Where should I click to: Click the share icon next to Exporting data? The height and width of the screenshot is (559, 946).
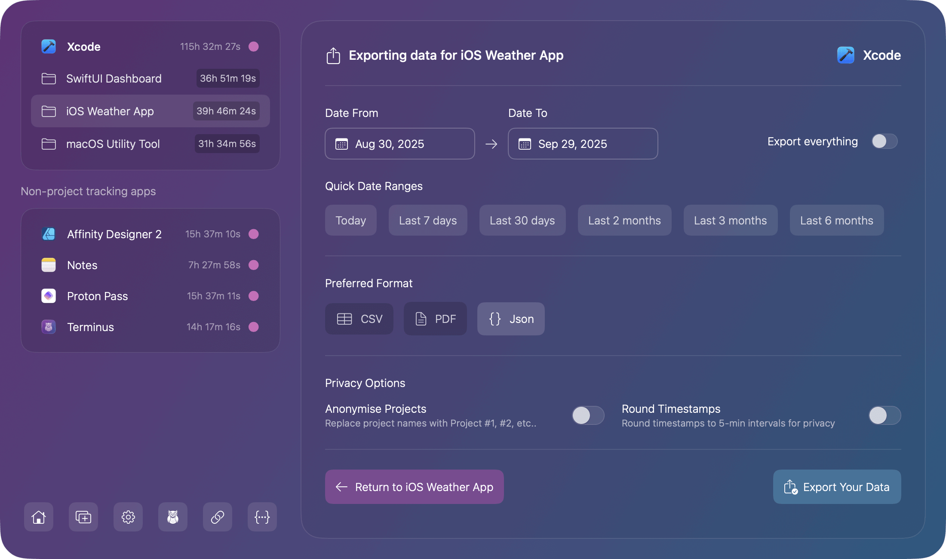click(x=333, y=55)
